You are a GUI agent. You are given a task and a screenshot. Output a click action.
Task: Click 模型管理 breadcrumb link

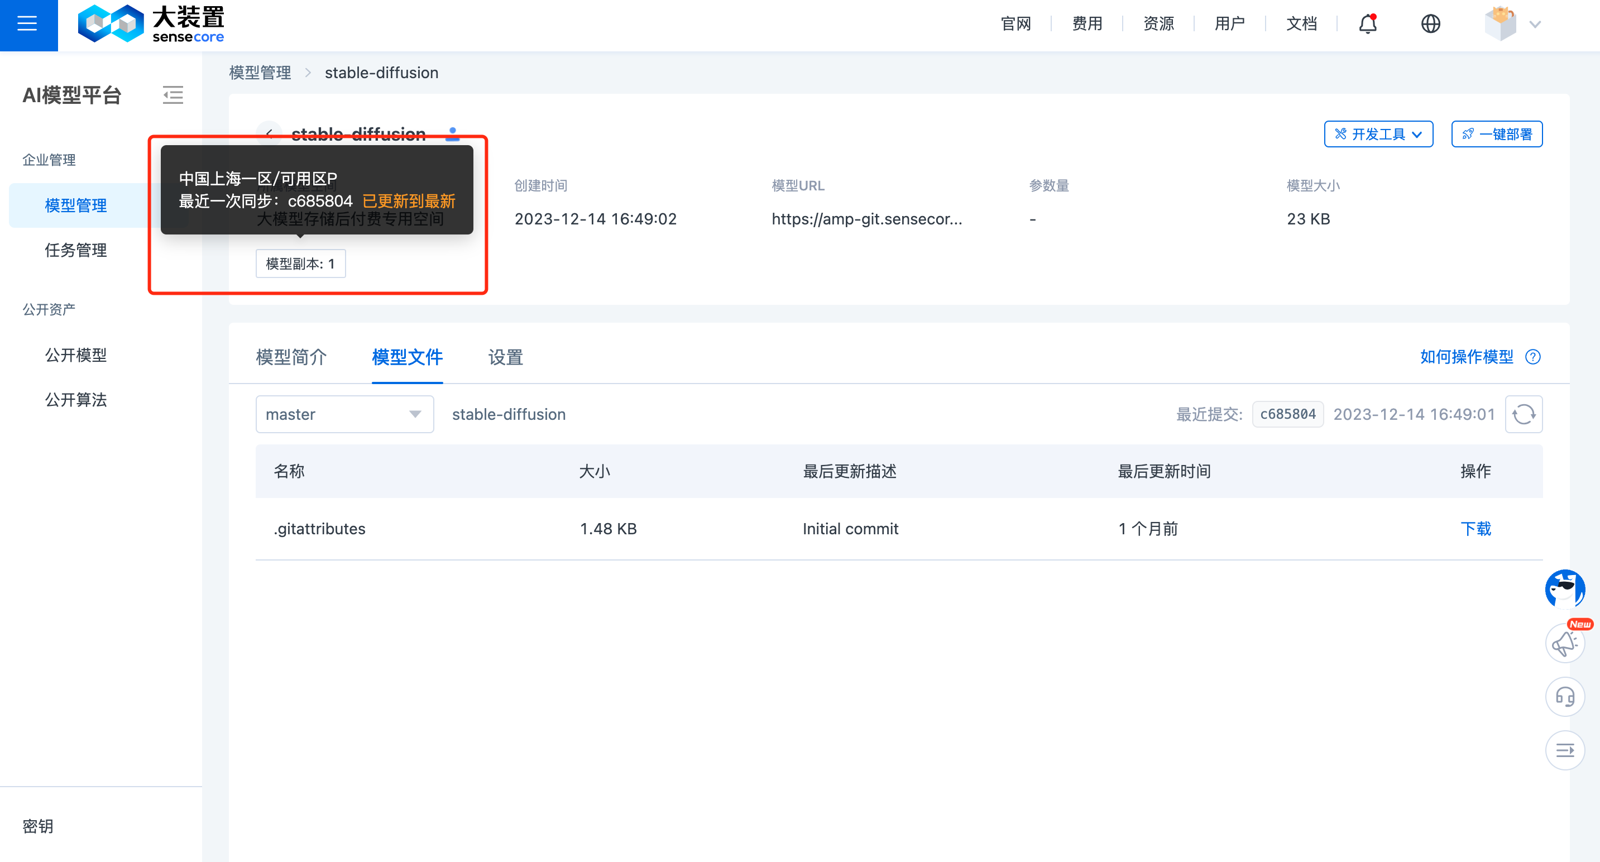260,73
